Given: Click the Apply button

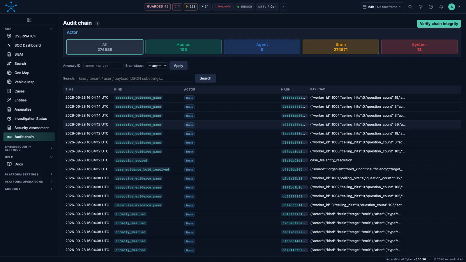Looking at the screenshot, I should tap(179, 66).
